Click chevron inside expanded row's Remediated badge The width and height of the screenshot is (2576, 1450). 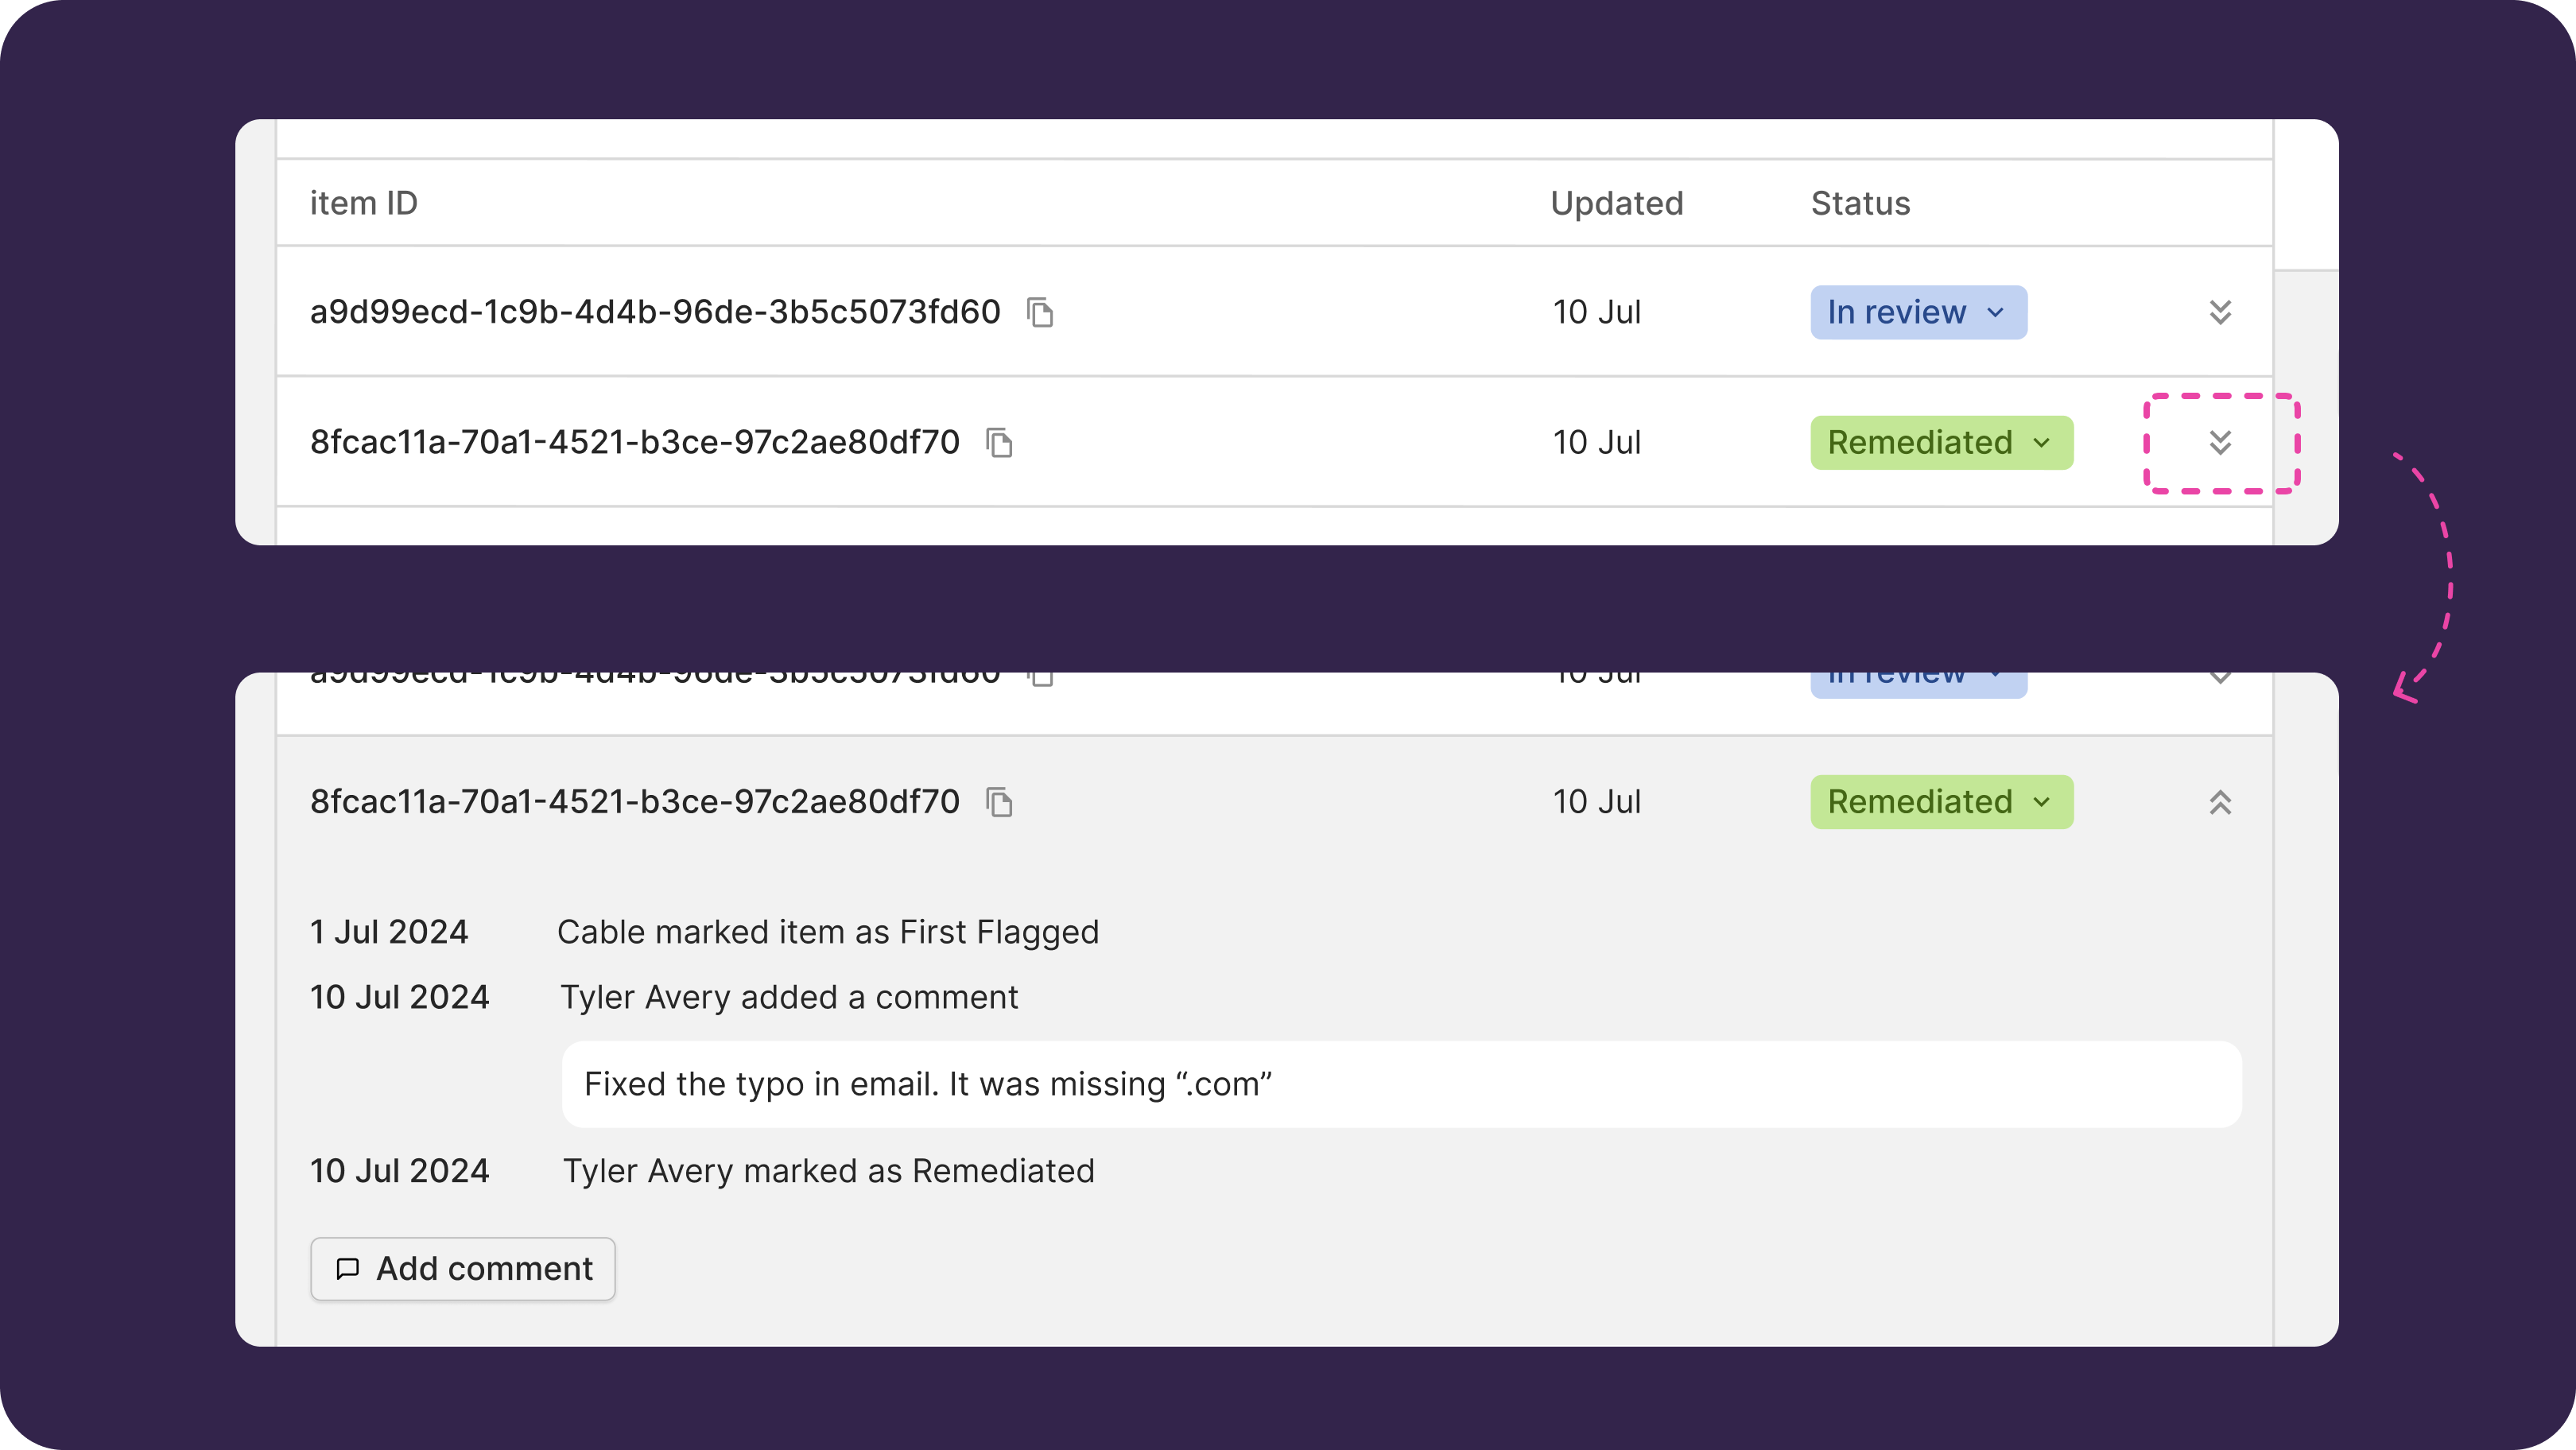coord(2041,802)
